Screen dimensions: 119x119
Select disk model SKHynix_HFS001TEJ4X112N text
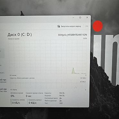[73, 35]
